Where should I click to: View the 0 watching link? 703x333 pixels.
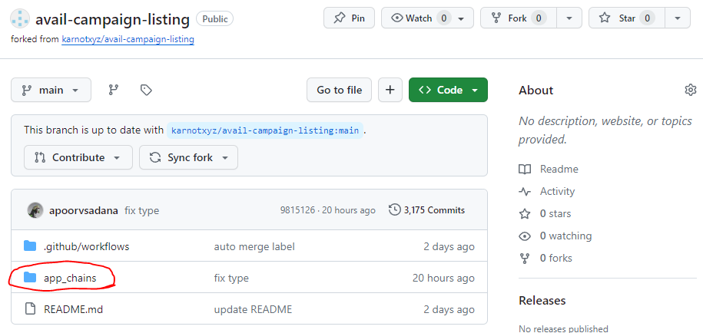tap(555, 236)
